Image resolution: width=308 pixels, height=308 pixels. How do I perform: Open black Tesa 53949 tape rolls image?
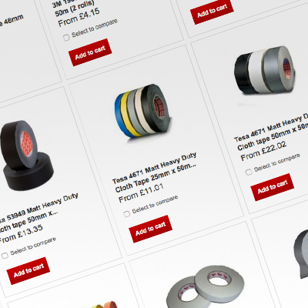[25, 156]
